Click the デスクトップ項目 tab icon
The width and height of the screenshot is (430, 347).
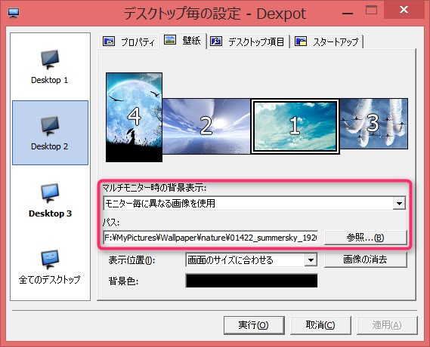[216, 41]
